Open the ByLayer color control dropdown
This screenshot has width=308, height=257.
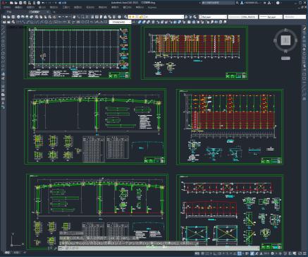point(213,17)
